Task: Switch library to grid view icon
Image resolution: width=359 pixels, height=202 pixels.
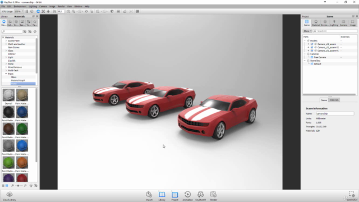Action: [x=7, y=186]
